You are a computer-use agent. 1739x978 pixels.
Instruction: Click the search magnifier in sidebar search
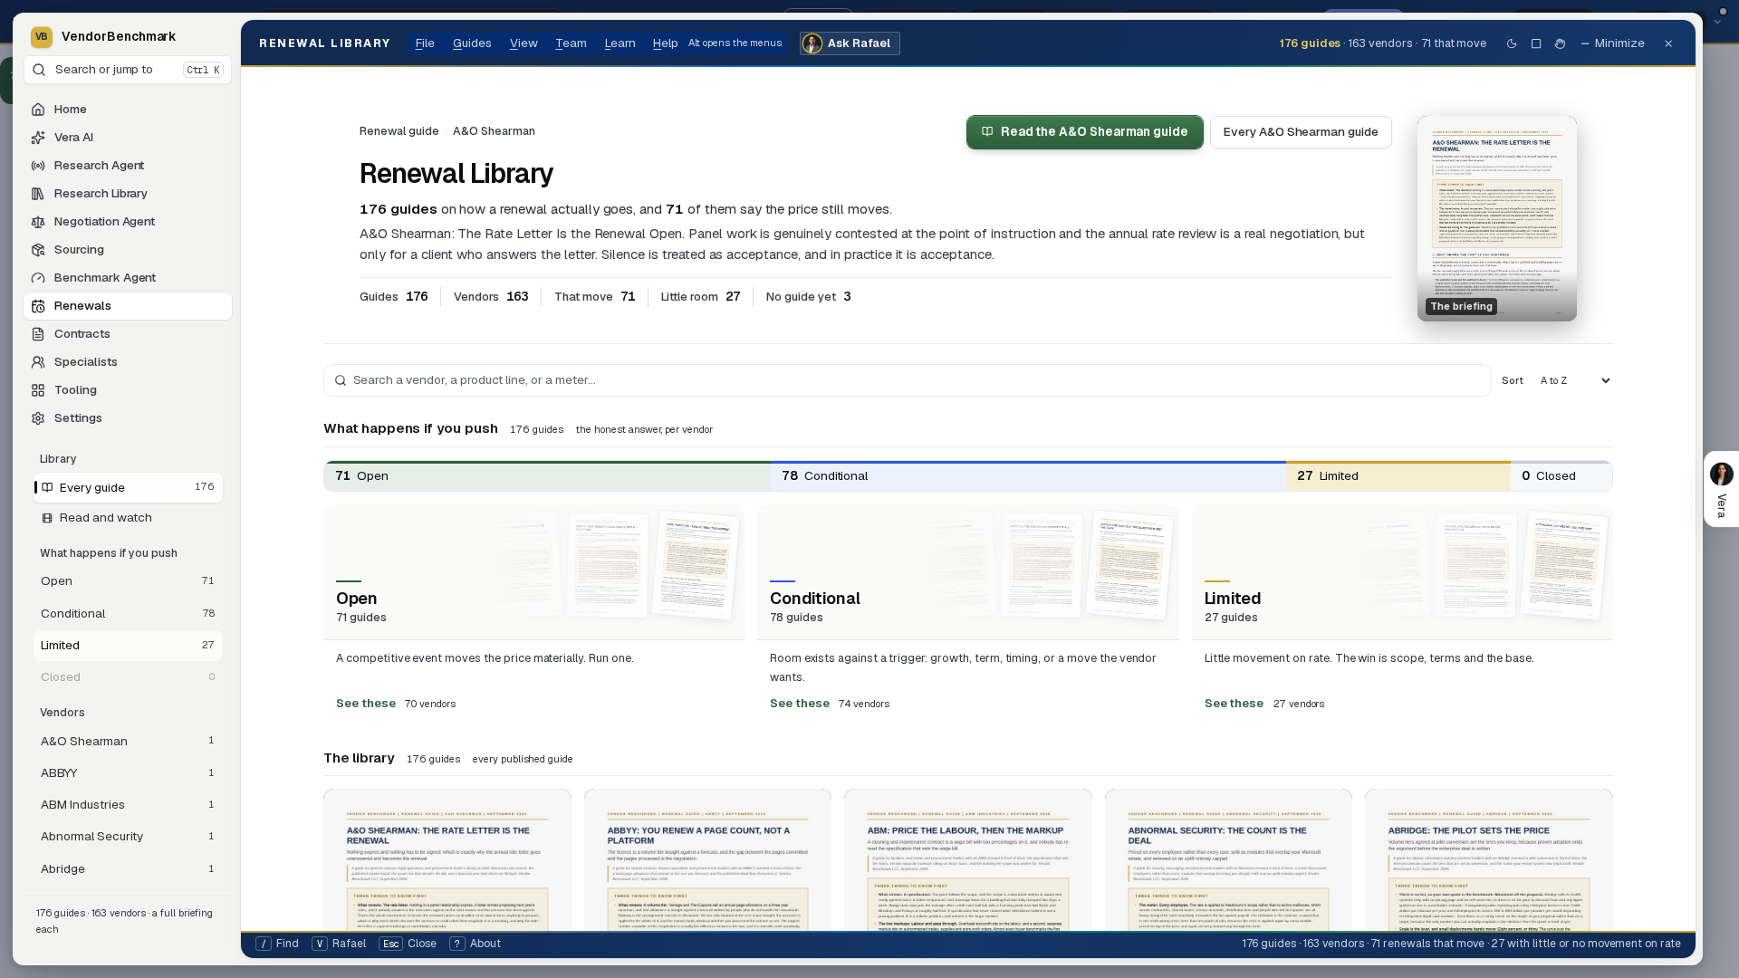tap(40, 70)
